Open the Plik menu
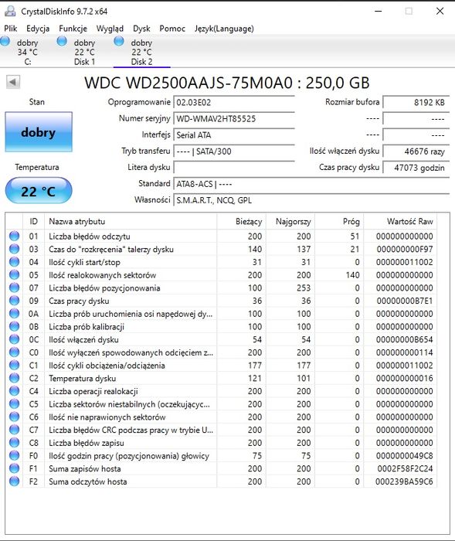Image resolution: width=455 pixels, height=541 pixels. [x=11, y=29]
